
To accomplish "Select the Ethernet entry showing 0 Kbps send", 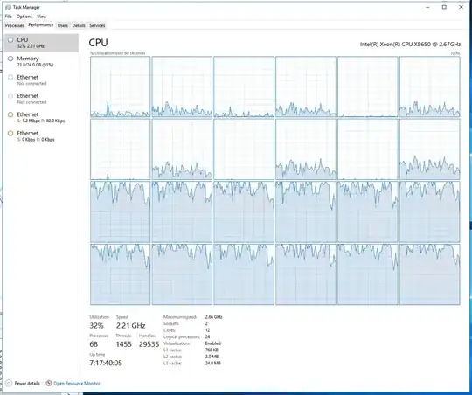I will tap(41, 136).
